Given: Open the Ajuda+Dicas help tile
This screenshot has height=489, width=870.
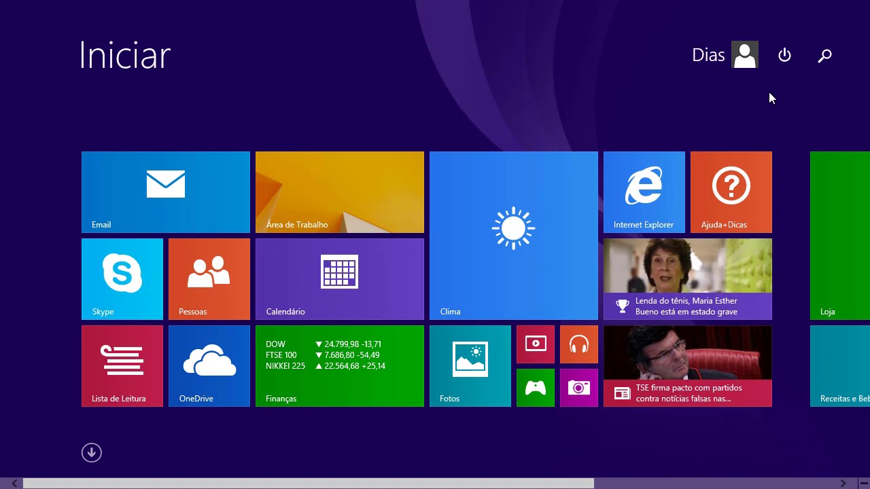Looking at the screenshot, I should point(731,192).
